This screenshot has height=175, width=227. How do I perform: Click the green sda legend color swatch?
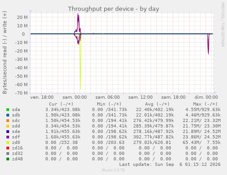click(8, 110)
